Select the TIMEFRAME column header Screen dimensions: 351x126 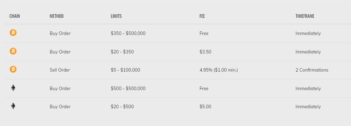tap(305, 16)
